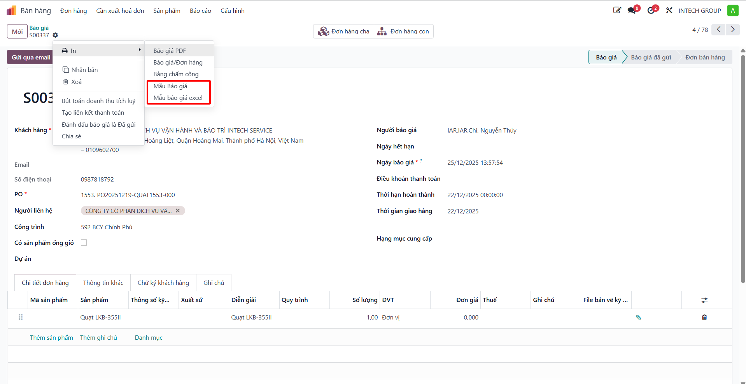
Task: Open the gear settings icon beside S00337
Action: pyautogui.click(x=55, y=35)
